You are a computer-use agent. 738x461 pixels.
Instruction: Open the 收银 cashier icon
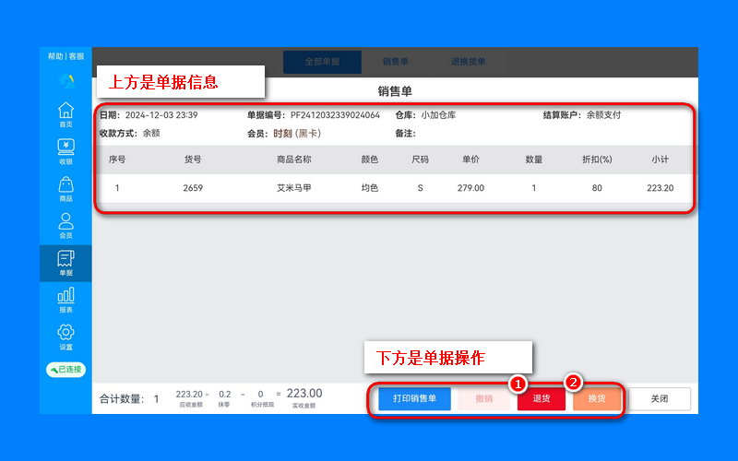[x=65, y=151]
